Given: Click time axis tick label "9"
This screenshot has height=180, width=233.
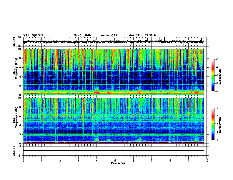Looking at the screenshot, I should pyautogui.click(x=188, y=161).
